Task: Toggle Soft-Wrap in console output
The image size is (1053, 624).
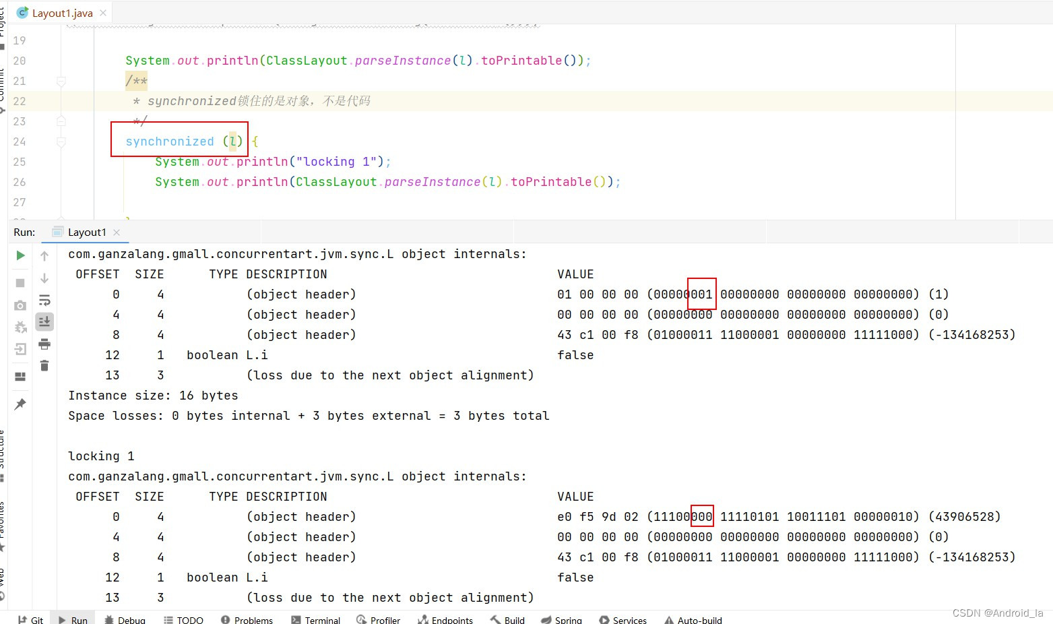Action: pyautogui.click(x=44, y=300)
